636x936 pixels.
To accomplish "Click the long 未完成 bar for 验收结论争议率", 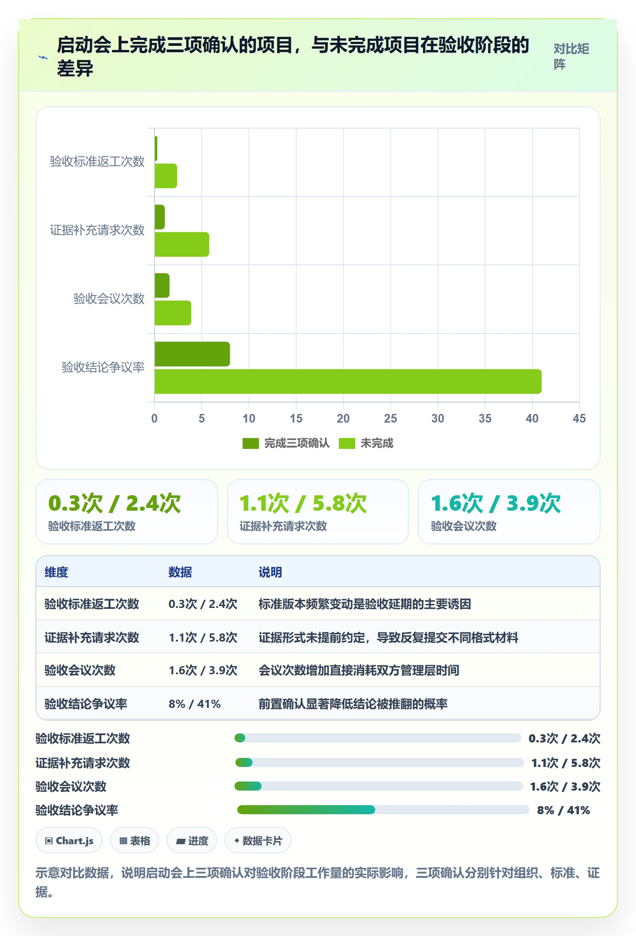I will (348, 382).
